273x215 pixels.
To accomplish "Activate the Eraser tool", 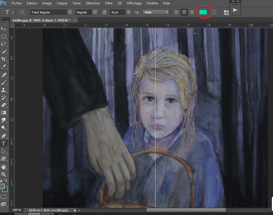I will (x=4, y=105).
